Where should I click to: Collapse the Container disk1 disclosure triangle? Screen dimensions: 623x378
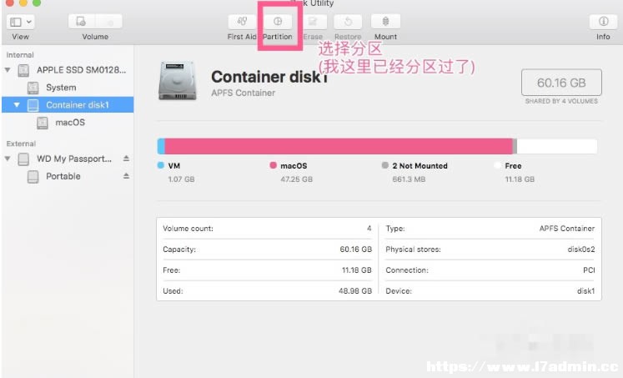pyautogui.click(x=17, y=105)
